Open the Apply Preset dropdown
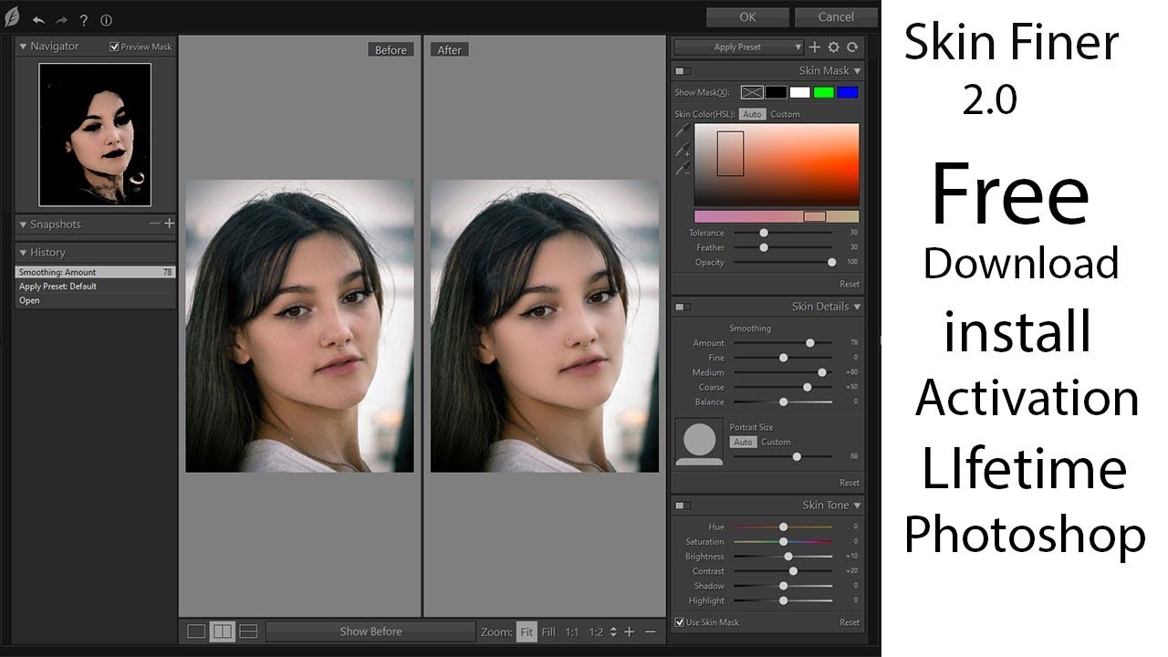 [739, 47]
